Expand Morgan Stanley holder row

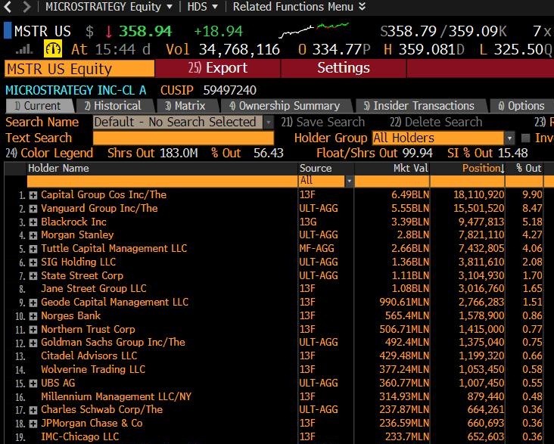33,235
